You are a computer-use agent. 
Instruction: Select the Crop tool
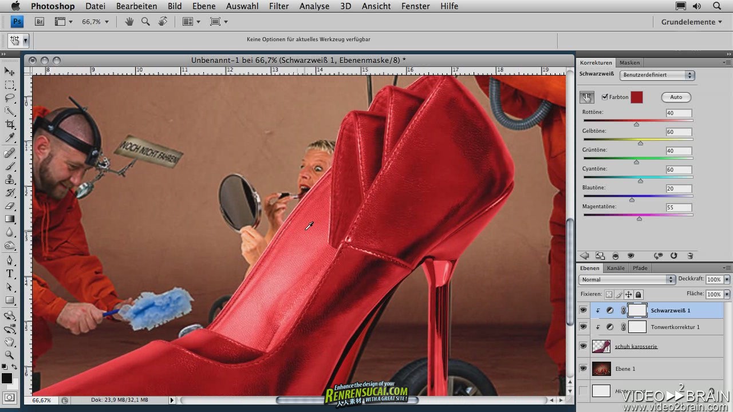[10, 124]
